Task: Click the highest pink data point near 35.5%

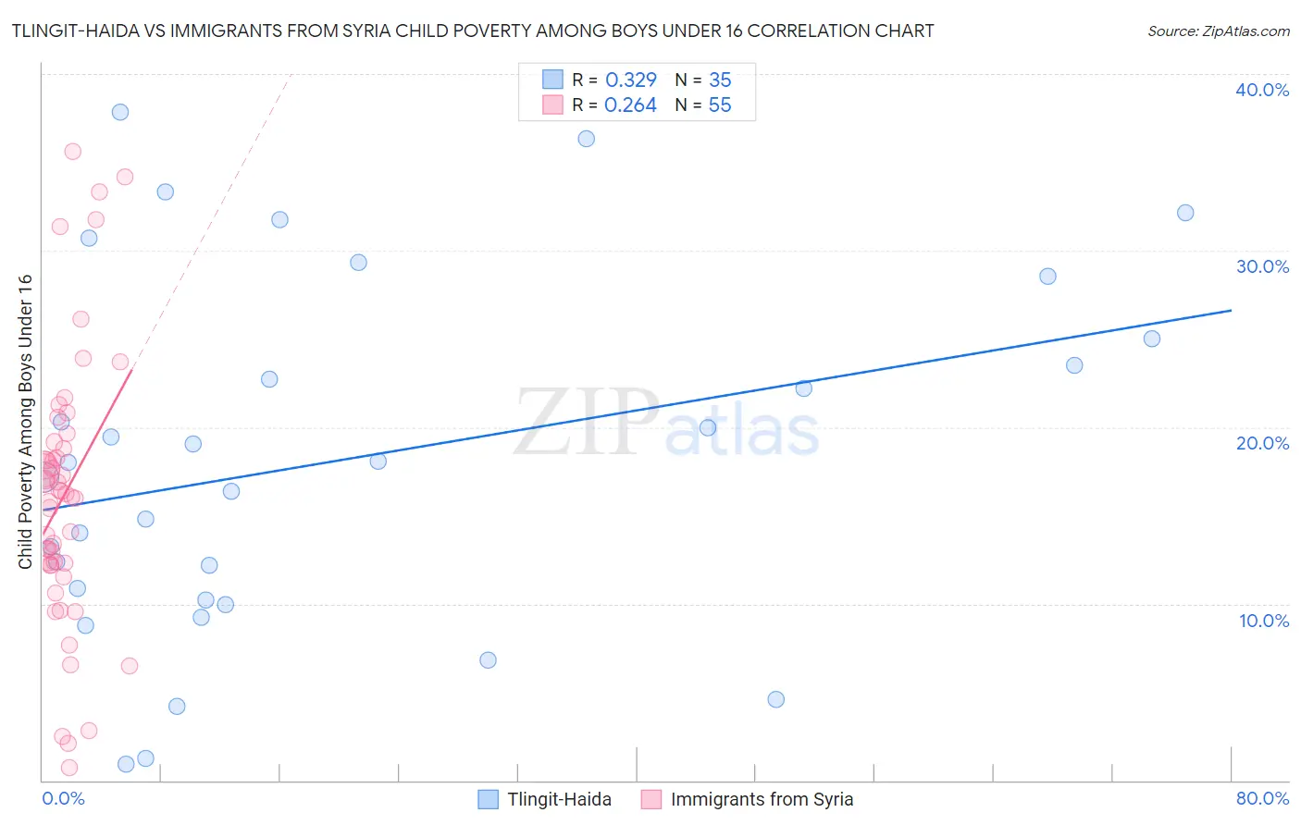Action: coord(72,152)
